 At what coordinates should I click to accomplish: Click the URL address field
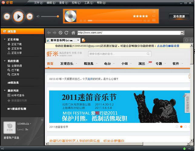(x=129, y=33)
